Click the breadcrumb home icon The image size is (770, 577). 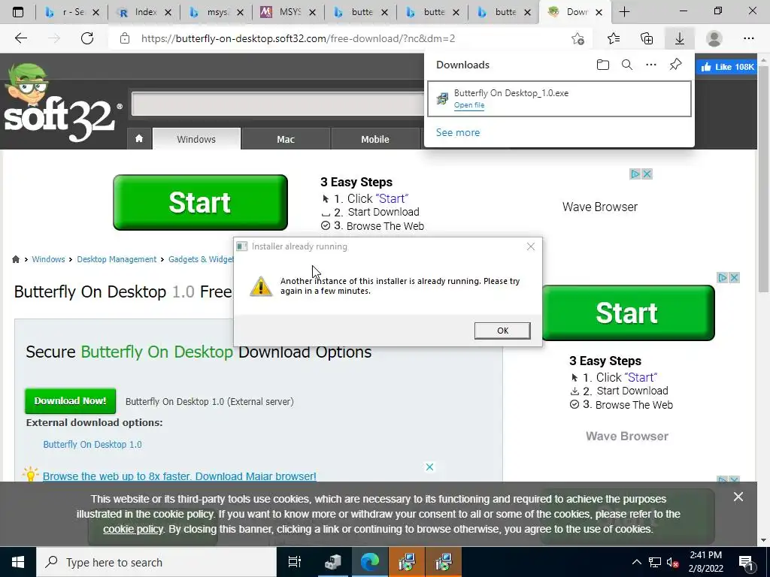16,259
